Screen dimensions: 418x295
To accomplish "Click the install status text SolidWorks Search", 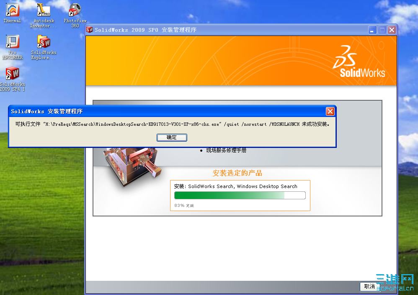I will pos(236,186).
